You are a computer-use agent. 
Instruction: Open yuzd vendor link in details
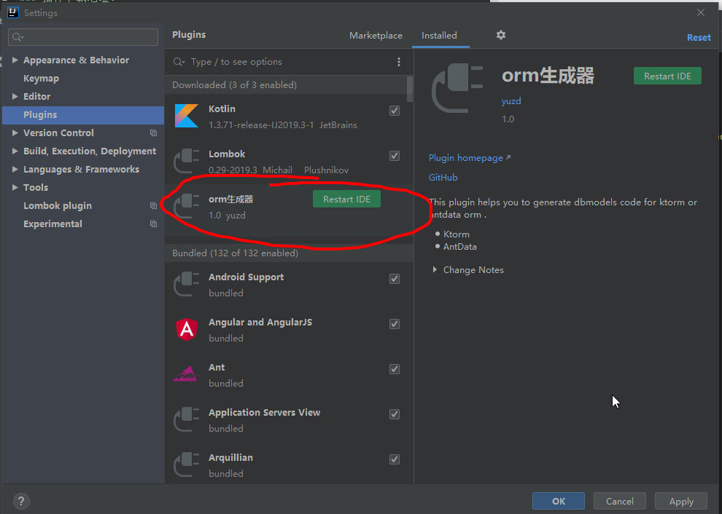click(x=511, y=101)
